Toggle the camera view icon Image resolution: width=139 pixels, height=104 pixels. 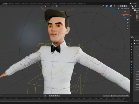pos(128,26)
